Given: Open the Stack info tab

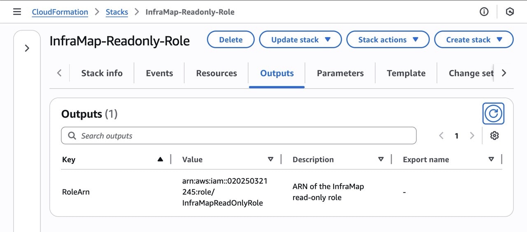Looking at the screenshot, I should [102, 73].
